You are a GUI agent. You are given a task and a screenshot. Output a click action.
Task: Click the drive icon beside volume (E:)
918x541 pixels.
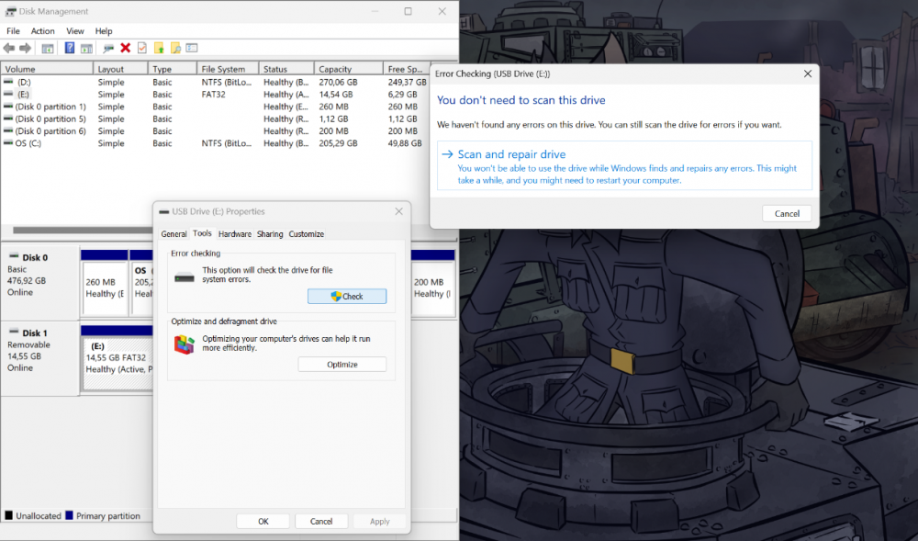pyautogui.click(x=8, y=95)
